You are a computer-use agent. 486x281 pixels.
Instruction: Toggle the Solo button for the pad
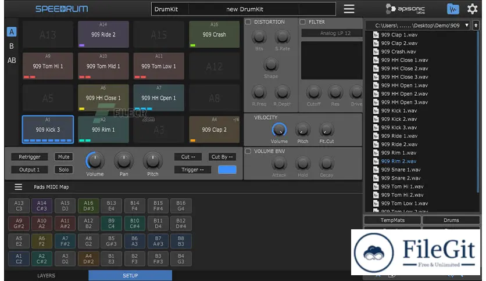(64, 170)
